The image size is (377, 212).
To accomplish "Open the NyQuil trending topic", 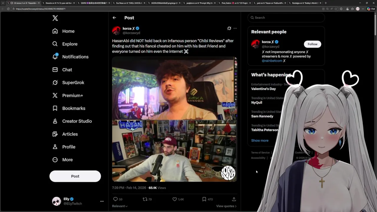I will [257, 102].
